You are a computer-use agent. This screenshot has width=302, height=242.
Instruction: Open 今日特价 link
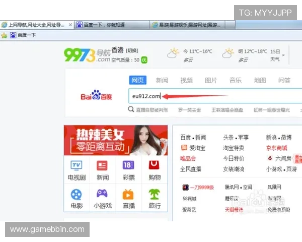point(234,159)
